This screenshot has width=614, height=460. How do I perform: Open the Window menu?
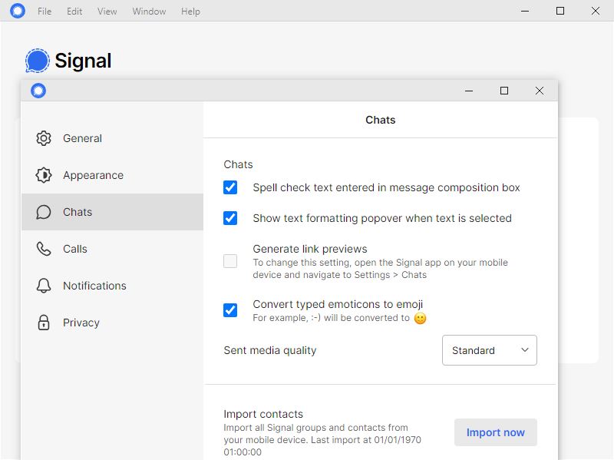tap(149, 12)
